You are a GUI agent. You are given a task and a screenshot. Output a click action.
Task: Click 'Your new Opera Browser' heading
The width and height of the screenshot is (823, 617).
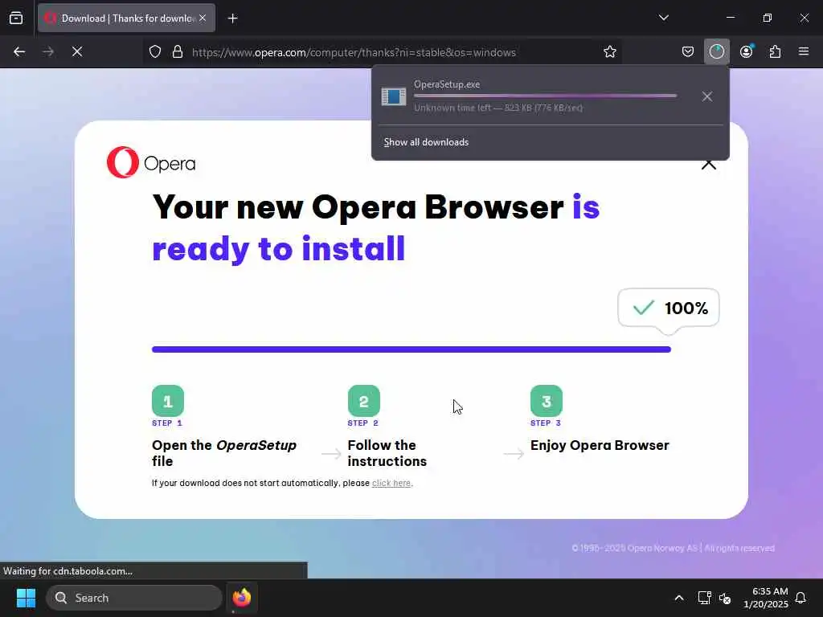pos(358,207)
